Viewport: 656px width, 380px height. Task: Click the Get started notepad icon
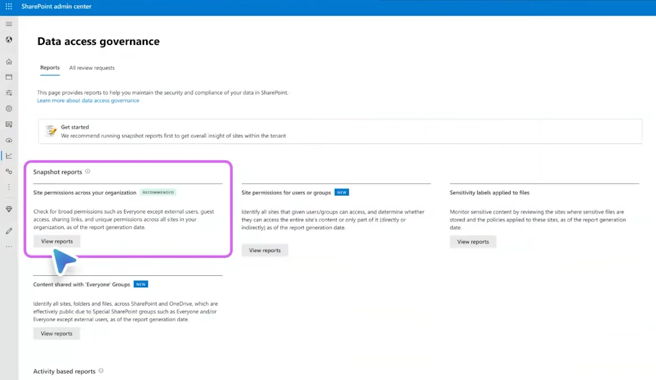point(51,131)
